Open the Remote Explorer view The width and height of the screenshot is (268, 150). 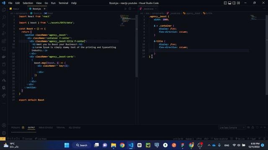(x=4, y=49)
